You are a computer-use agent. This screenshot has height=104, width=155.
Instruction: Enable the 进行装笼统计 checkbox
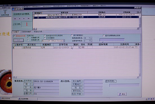[72, 35]
